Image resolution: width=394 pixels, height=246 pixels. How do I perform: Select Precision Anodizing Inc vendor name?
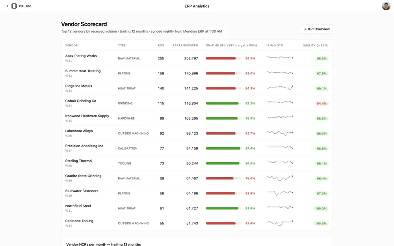[x=84, y=146]
